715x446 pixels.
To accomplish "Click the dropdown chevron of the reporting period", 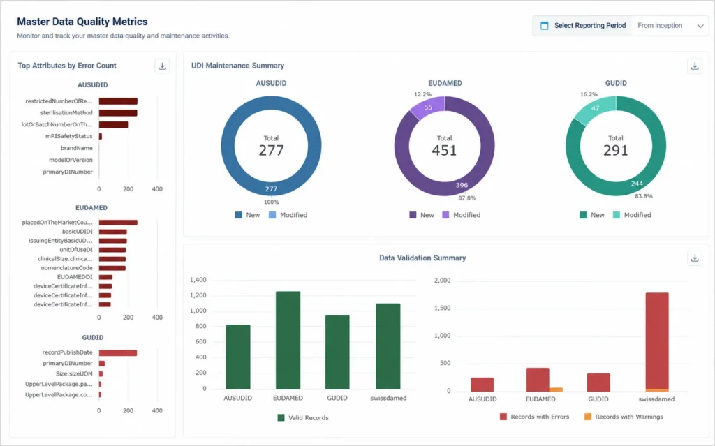I will 700,26.
